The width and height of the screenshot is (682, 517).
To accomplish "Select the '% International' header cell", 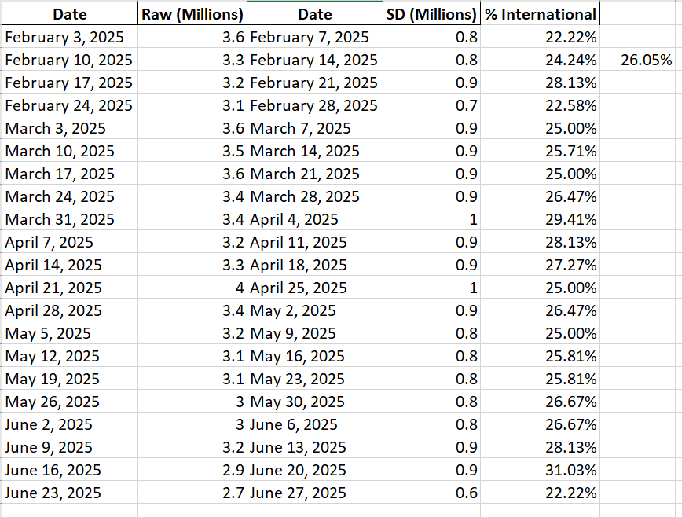I will pyautogui.click(x=541, y=14).
